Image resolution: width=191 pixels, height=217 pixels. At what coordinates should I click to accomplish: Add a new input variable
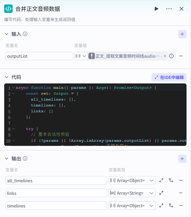coord(182,34)
